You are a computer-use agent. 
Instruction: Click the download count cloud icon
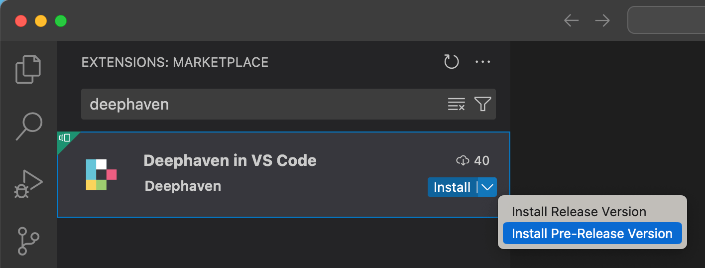[463, 160]
